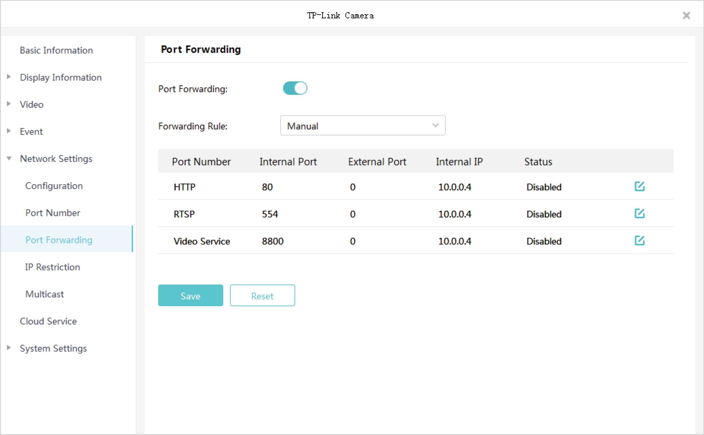This screenshot has width=704, height=435.
Task: Open the Forwarding Rule dropdown
Action: 363,126
